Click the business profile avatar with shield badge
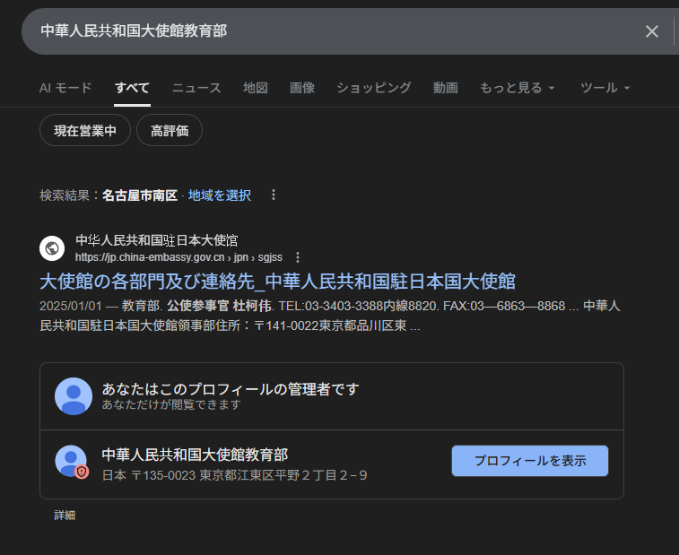This screenshot has height=555, width=679. point(72,462)
